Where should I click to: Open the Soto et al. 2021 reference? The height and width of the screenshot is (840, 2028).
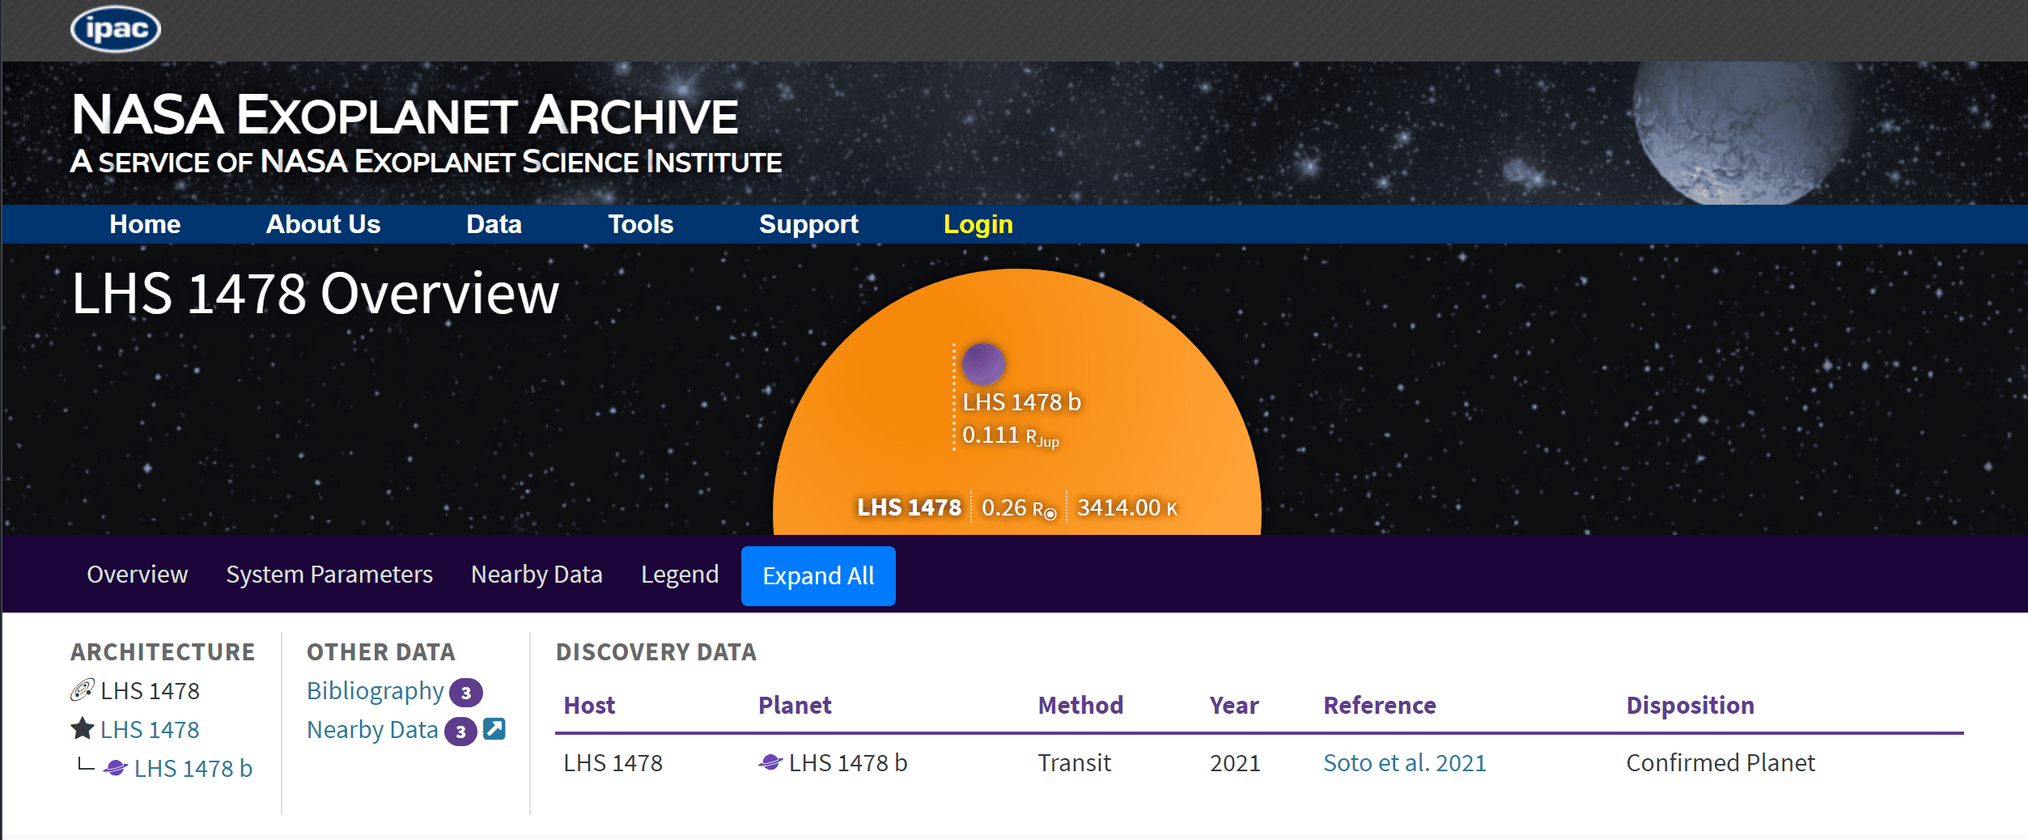(1405, 763)
